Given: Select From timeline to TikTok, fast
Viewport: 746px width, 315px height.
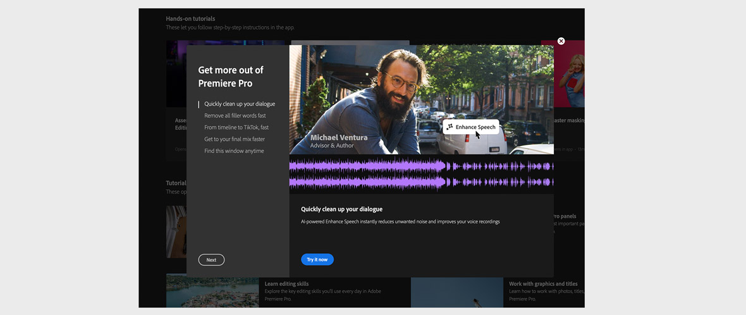Looking at the screenshot, I should pyautogui.click(x=236, y=127).
